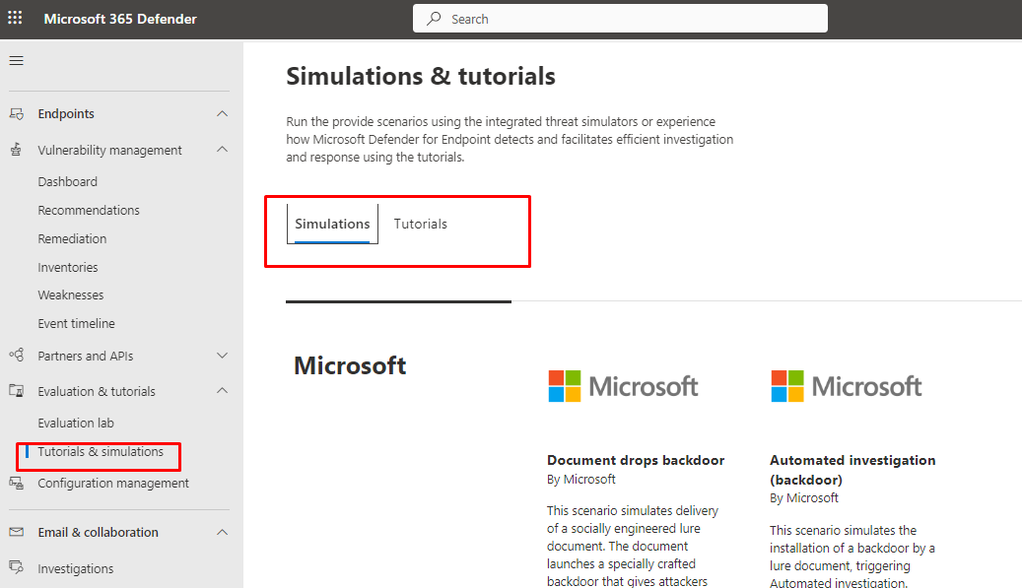Viewport: 1022px width, 588px height.
Task: Open the app launcher waffle icon
Action: (15, 19)
